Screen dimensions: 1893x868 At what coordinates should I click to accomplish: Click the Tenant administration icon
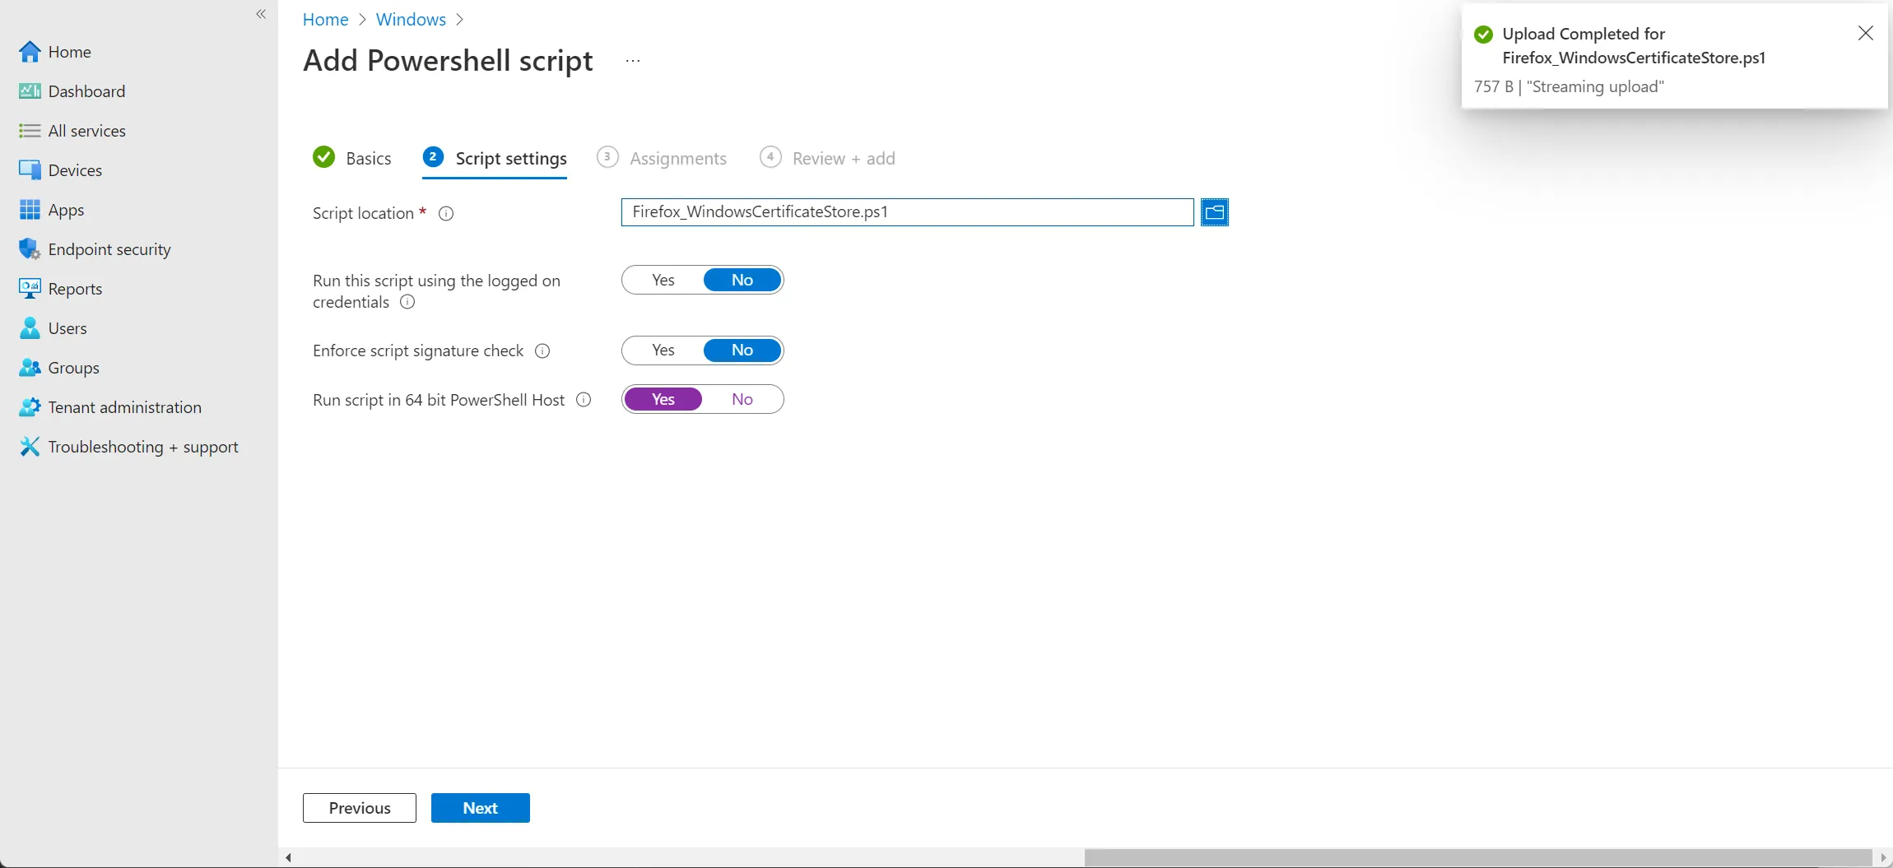pyautogui.click(x=30, y=407)
